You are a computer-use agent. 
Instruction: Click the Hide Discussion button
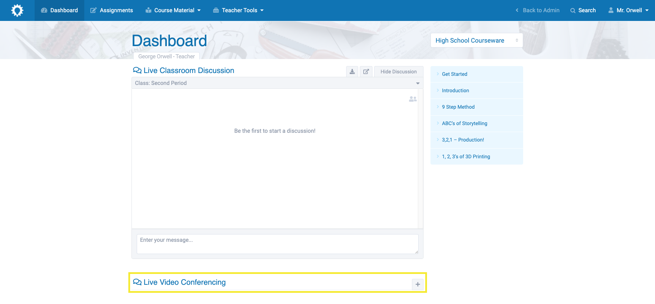coord(399,72)
